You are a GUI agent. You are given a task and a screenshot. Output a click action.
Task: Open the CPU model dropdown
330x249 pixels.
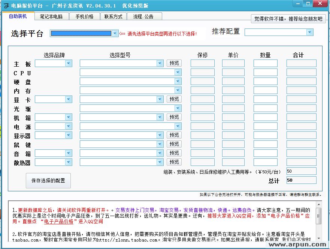tap(178, 72)
